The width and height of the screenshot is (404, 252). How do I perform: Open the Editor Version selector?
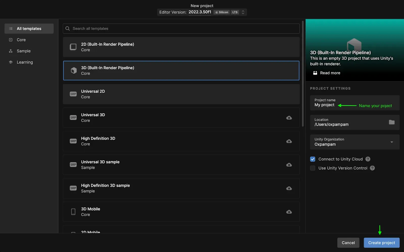(243, 12)
